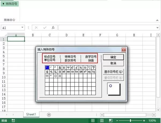Select the cm unit symbol
The height and width of the screenshot is (123, 161).
[72, 72]
